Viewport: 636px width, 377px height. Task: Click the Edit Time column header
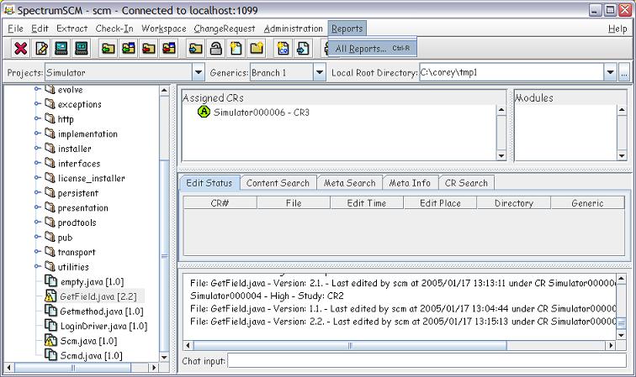367,203
